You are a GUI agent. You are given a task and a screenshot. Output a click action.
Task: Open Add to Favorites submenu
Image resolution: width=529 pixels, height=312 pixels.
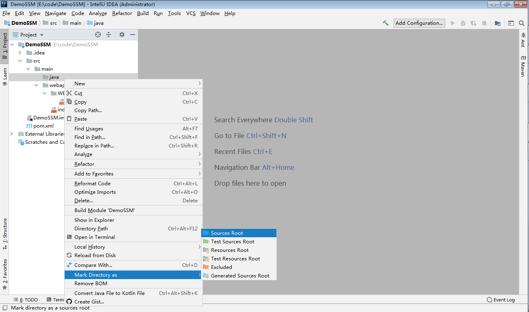coord(133,174)
